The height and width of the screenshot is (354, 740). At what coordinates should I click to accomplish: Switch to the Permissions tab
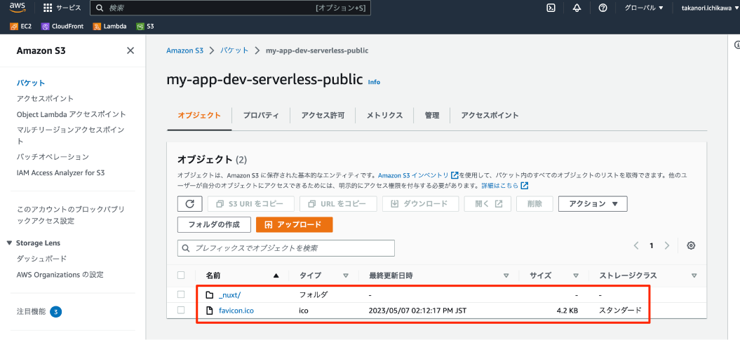(323, 116)
